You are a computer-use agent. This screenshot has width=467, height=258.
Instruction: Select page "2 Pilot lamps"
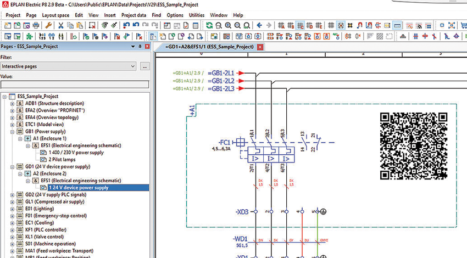62,160
